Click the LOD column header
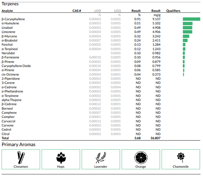The image size is (203, 176). point(98,11)
